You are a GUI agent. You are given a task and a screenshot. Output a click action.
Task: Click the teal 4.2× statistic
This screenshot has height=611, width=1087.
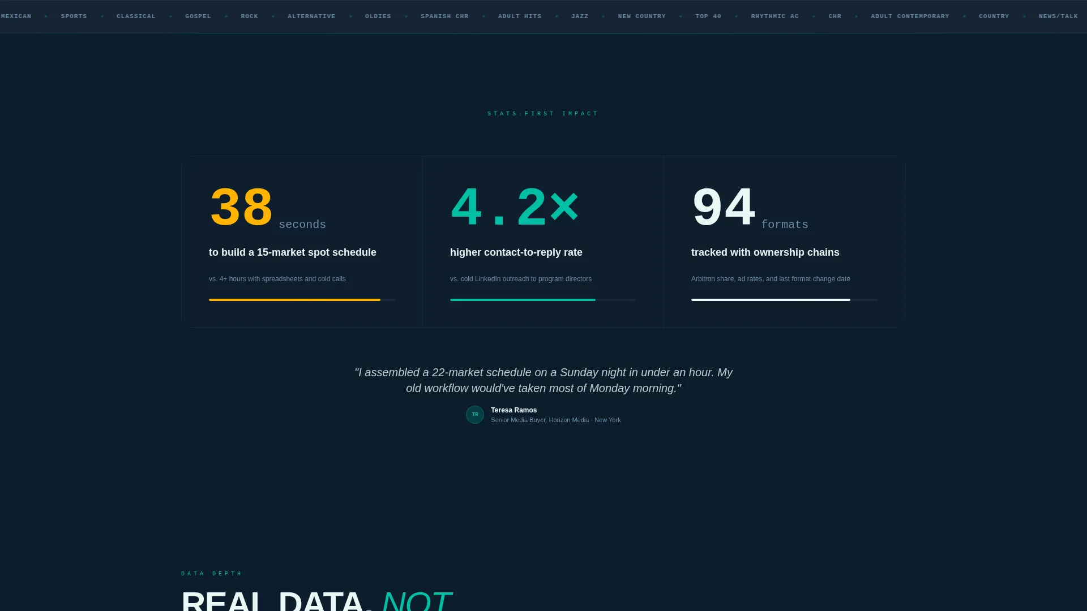[x=514, y=207]
